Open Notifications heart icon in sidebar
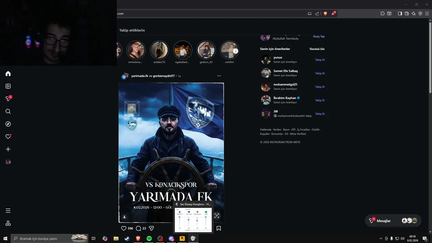This screenshot has width=432, height=243. tap(8, 136)
